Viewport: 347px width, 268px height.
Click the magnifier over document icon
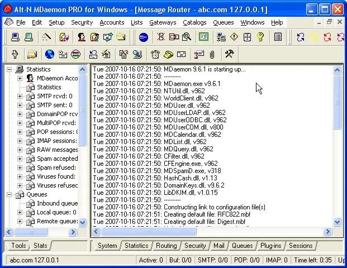pos(187,37)
